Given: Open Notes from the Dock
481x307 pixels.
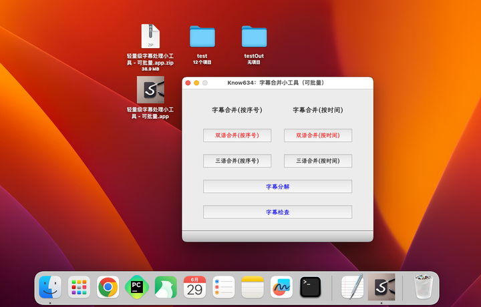Looking at the screenshot, I should click(253, 287).
